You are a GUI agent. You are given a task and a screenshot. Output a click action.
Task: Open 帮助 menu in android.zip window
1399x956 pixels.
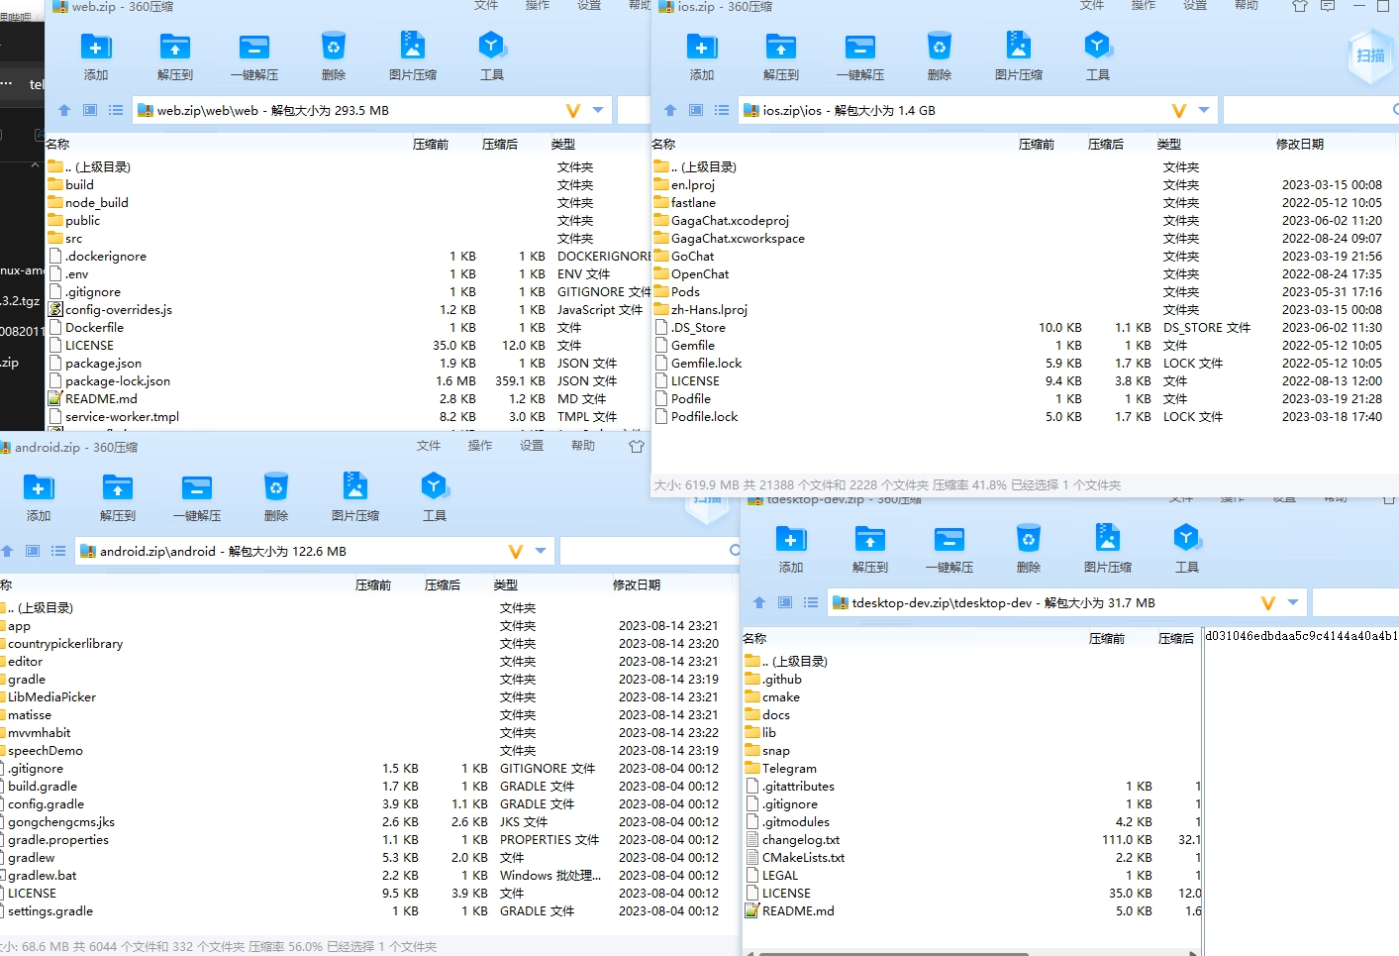[583, 446]
